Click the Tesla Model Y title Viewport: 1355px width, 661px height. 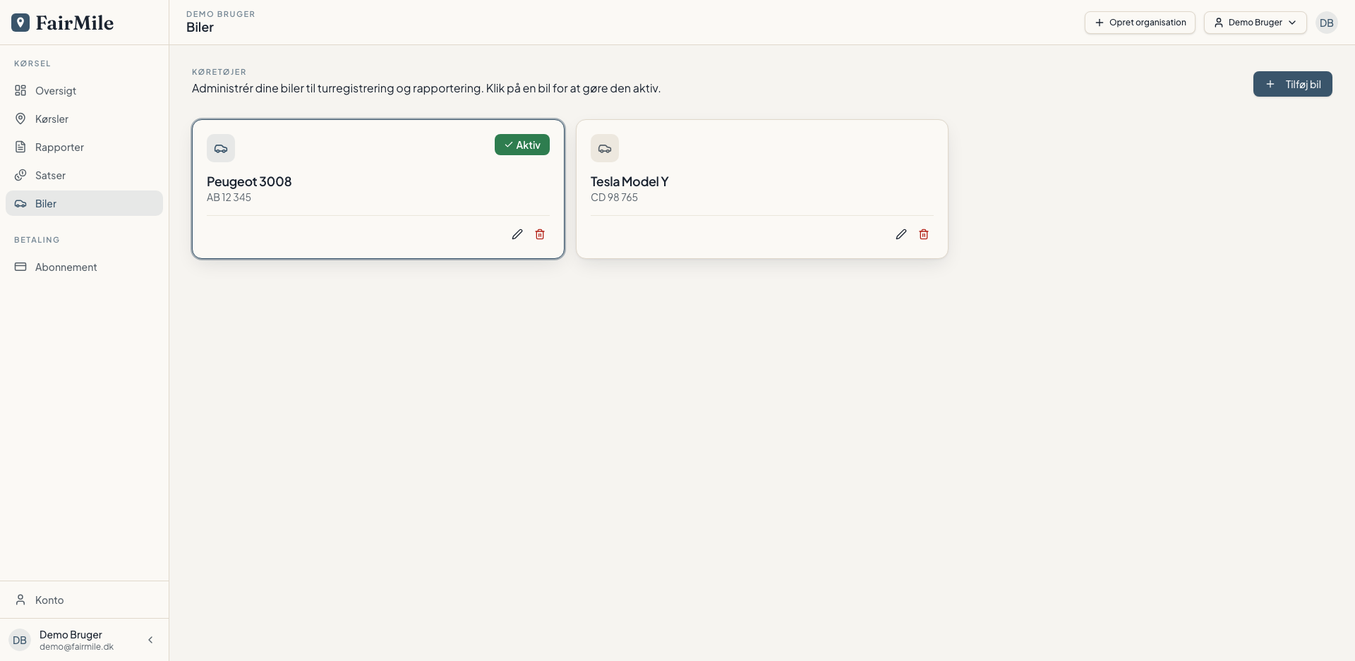pos(630,181)
